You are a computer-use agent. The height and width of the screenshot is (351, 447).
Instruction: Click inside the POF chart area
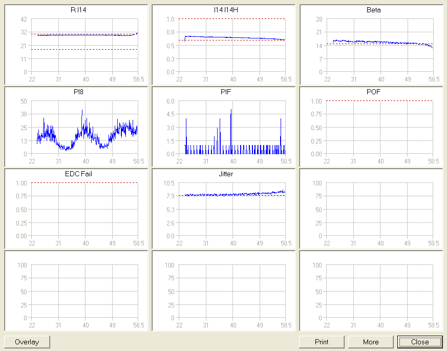tap(380, 127)
